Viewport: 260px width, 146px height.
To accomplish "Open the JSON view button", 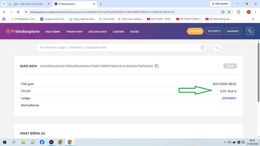I will [230, 66].
